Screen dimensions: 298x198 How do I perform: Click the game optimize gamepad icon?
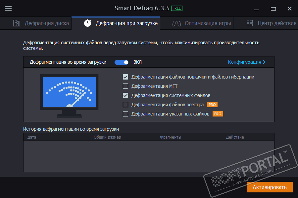pyautogui.click(x=176, y=23)
